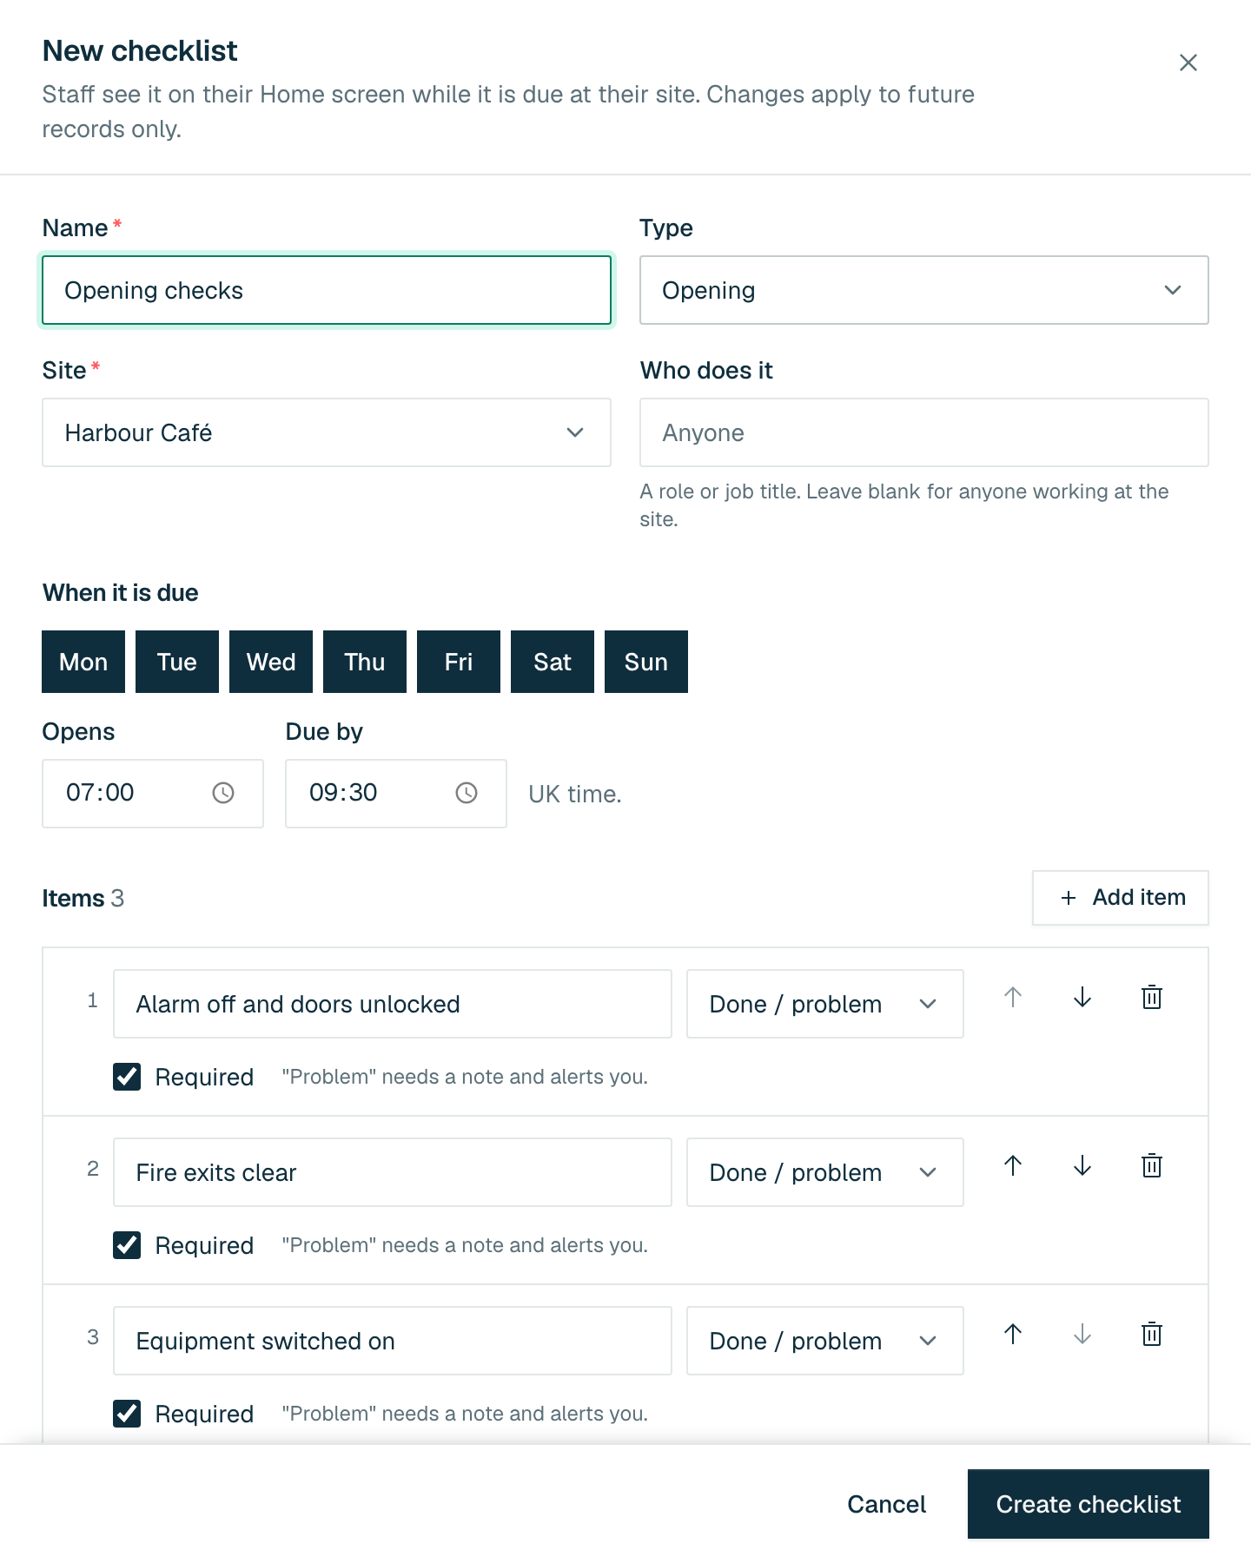Delete the 'Equipment switched on' item
Screen dimensions: 1251x1563
[1152, 1334]
